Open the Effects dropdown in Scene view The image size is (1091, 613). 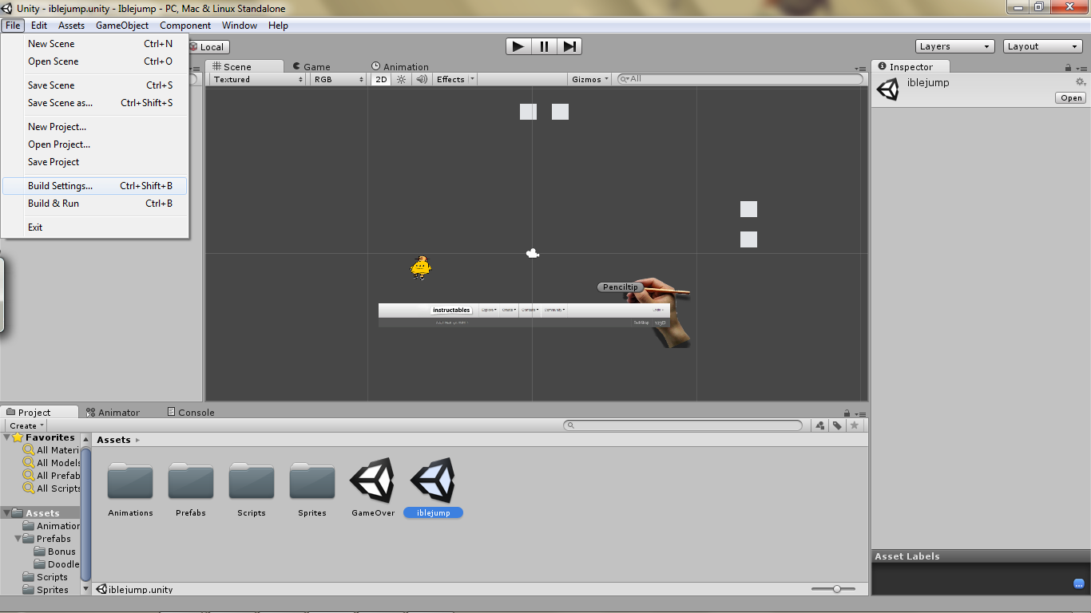[455, 79]
